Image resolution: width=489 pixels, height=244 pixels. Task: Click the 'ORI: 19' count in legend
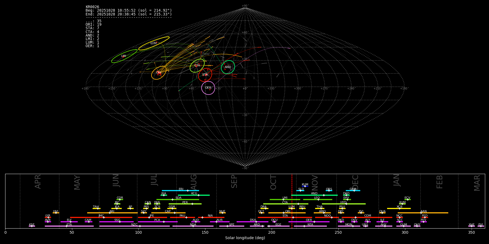pyautogui.click(x=93, y=25)
